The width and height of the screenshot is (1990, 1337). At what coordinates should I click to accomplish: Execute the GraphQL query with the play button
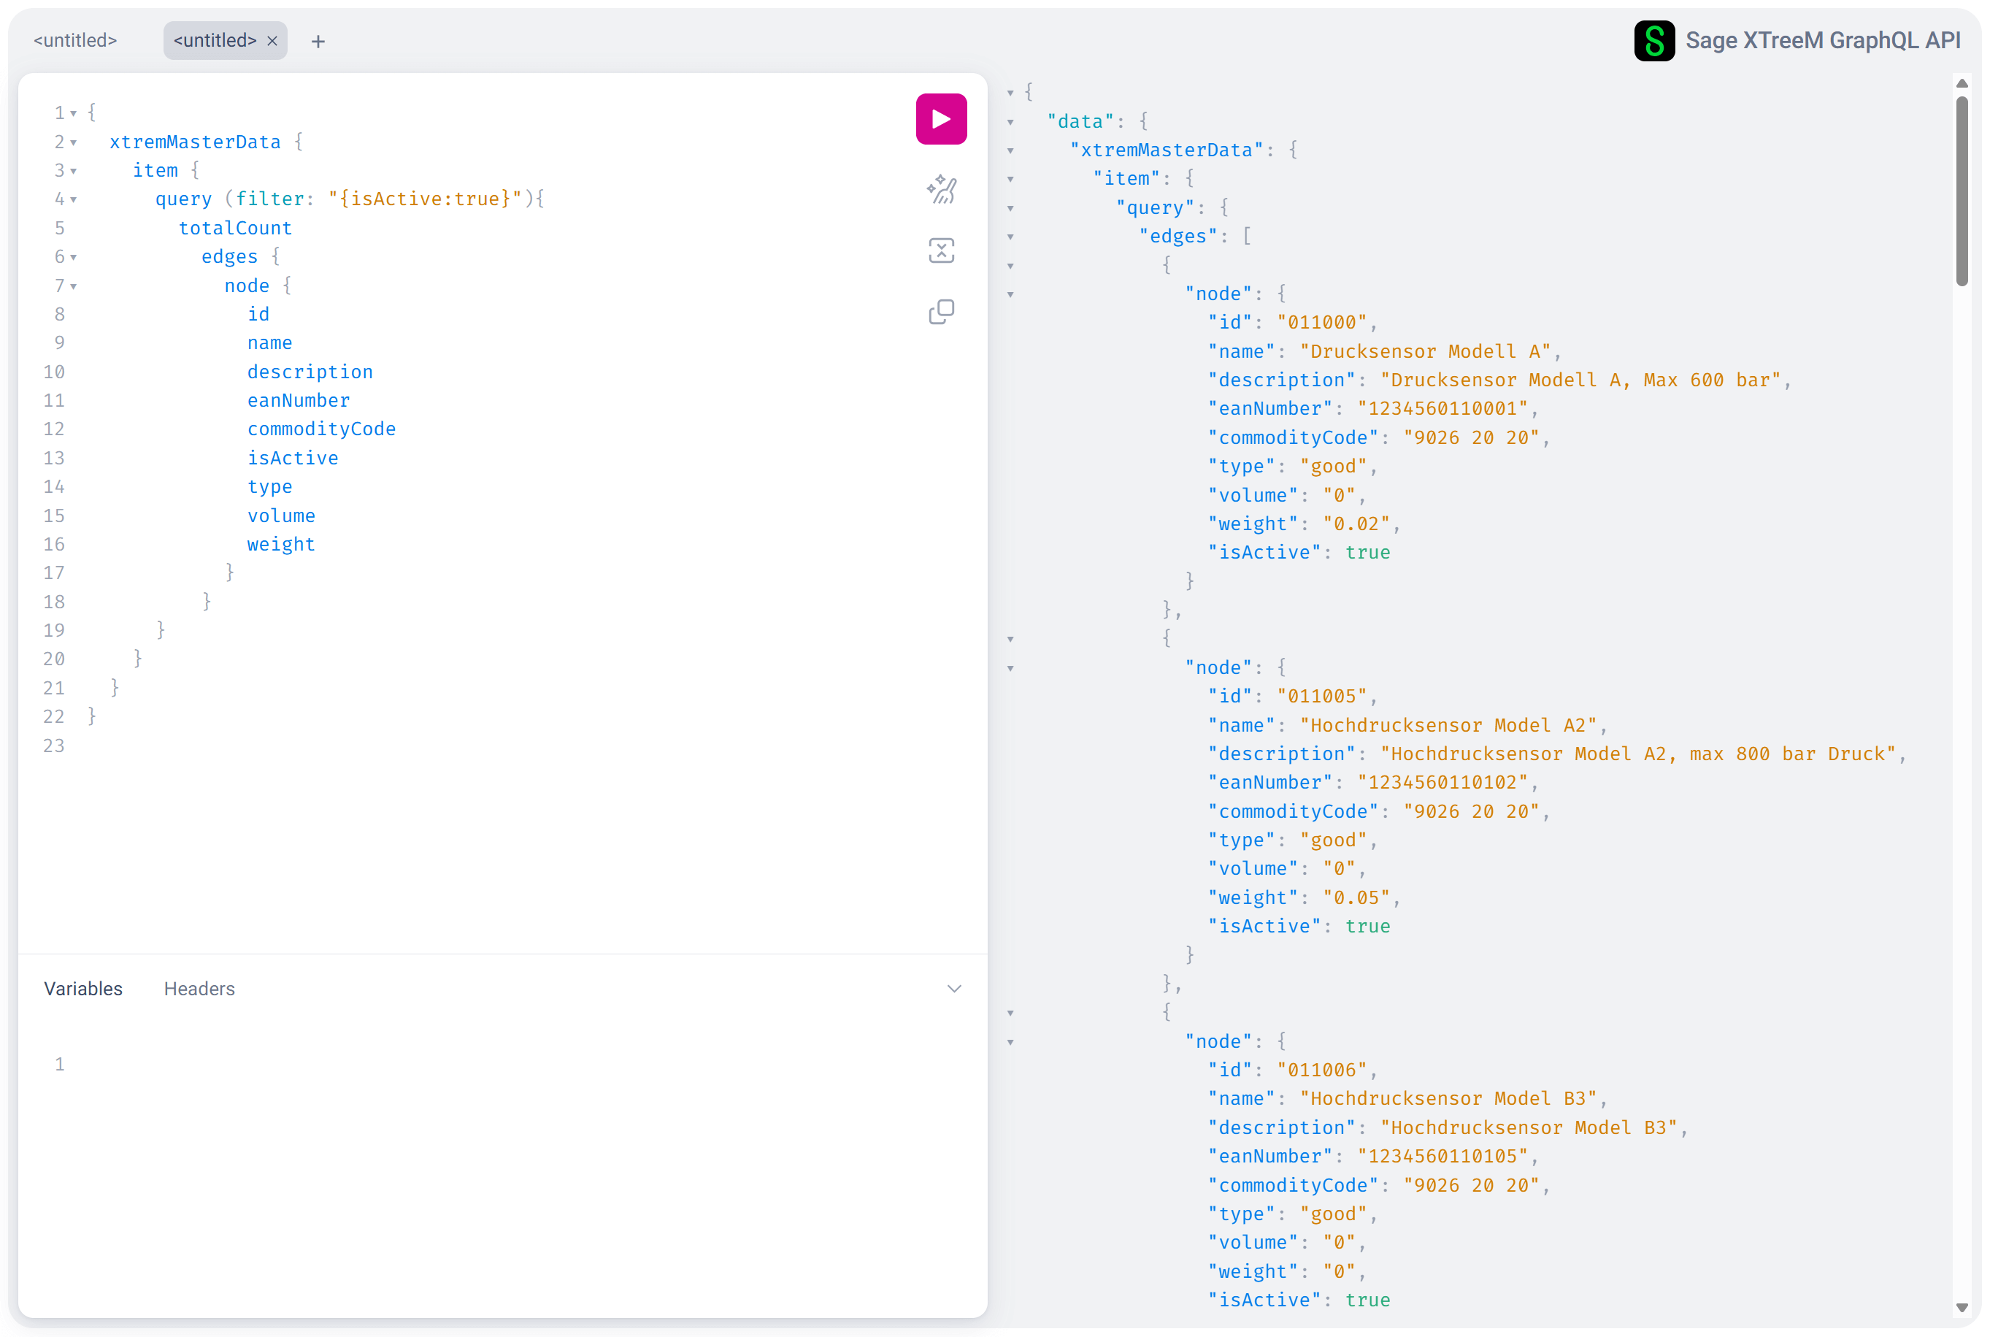click(x=940, y=118)
